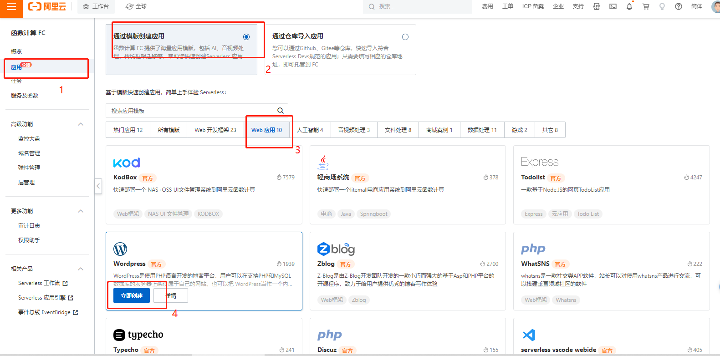
Task: Collapse the 更多功能 section
Action: pos(81,211)
